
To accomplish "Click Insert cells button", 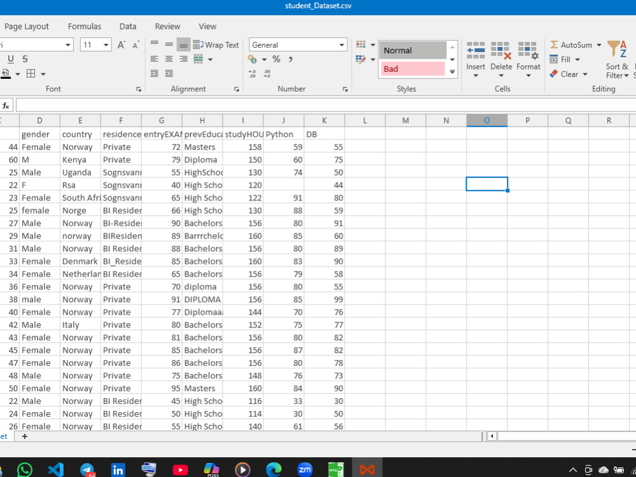I will click(x=475, y=59).
